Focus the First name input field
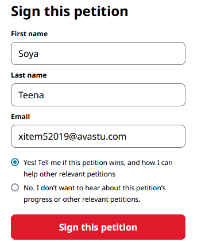Image resolution: width=213 pixels, height=242 pixels. tap(98, 53)
